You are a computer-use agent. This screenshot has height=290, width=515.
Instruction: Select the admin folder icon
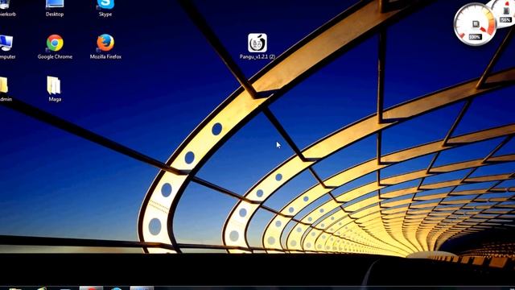(3, 85)
